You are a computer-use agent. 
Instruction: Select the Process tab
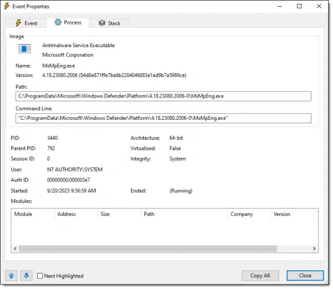[x=68, y=23]
